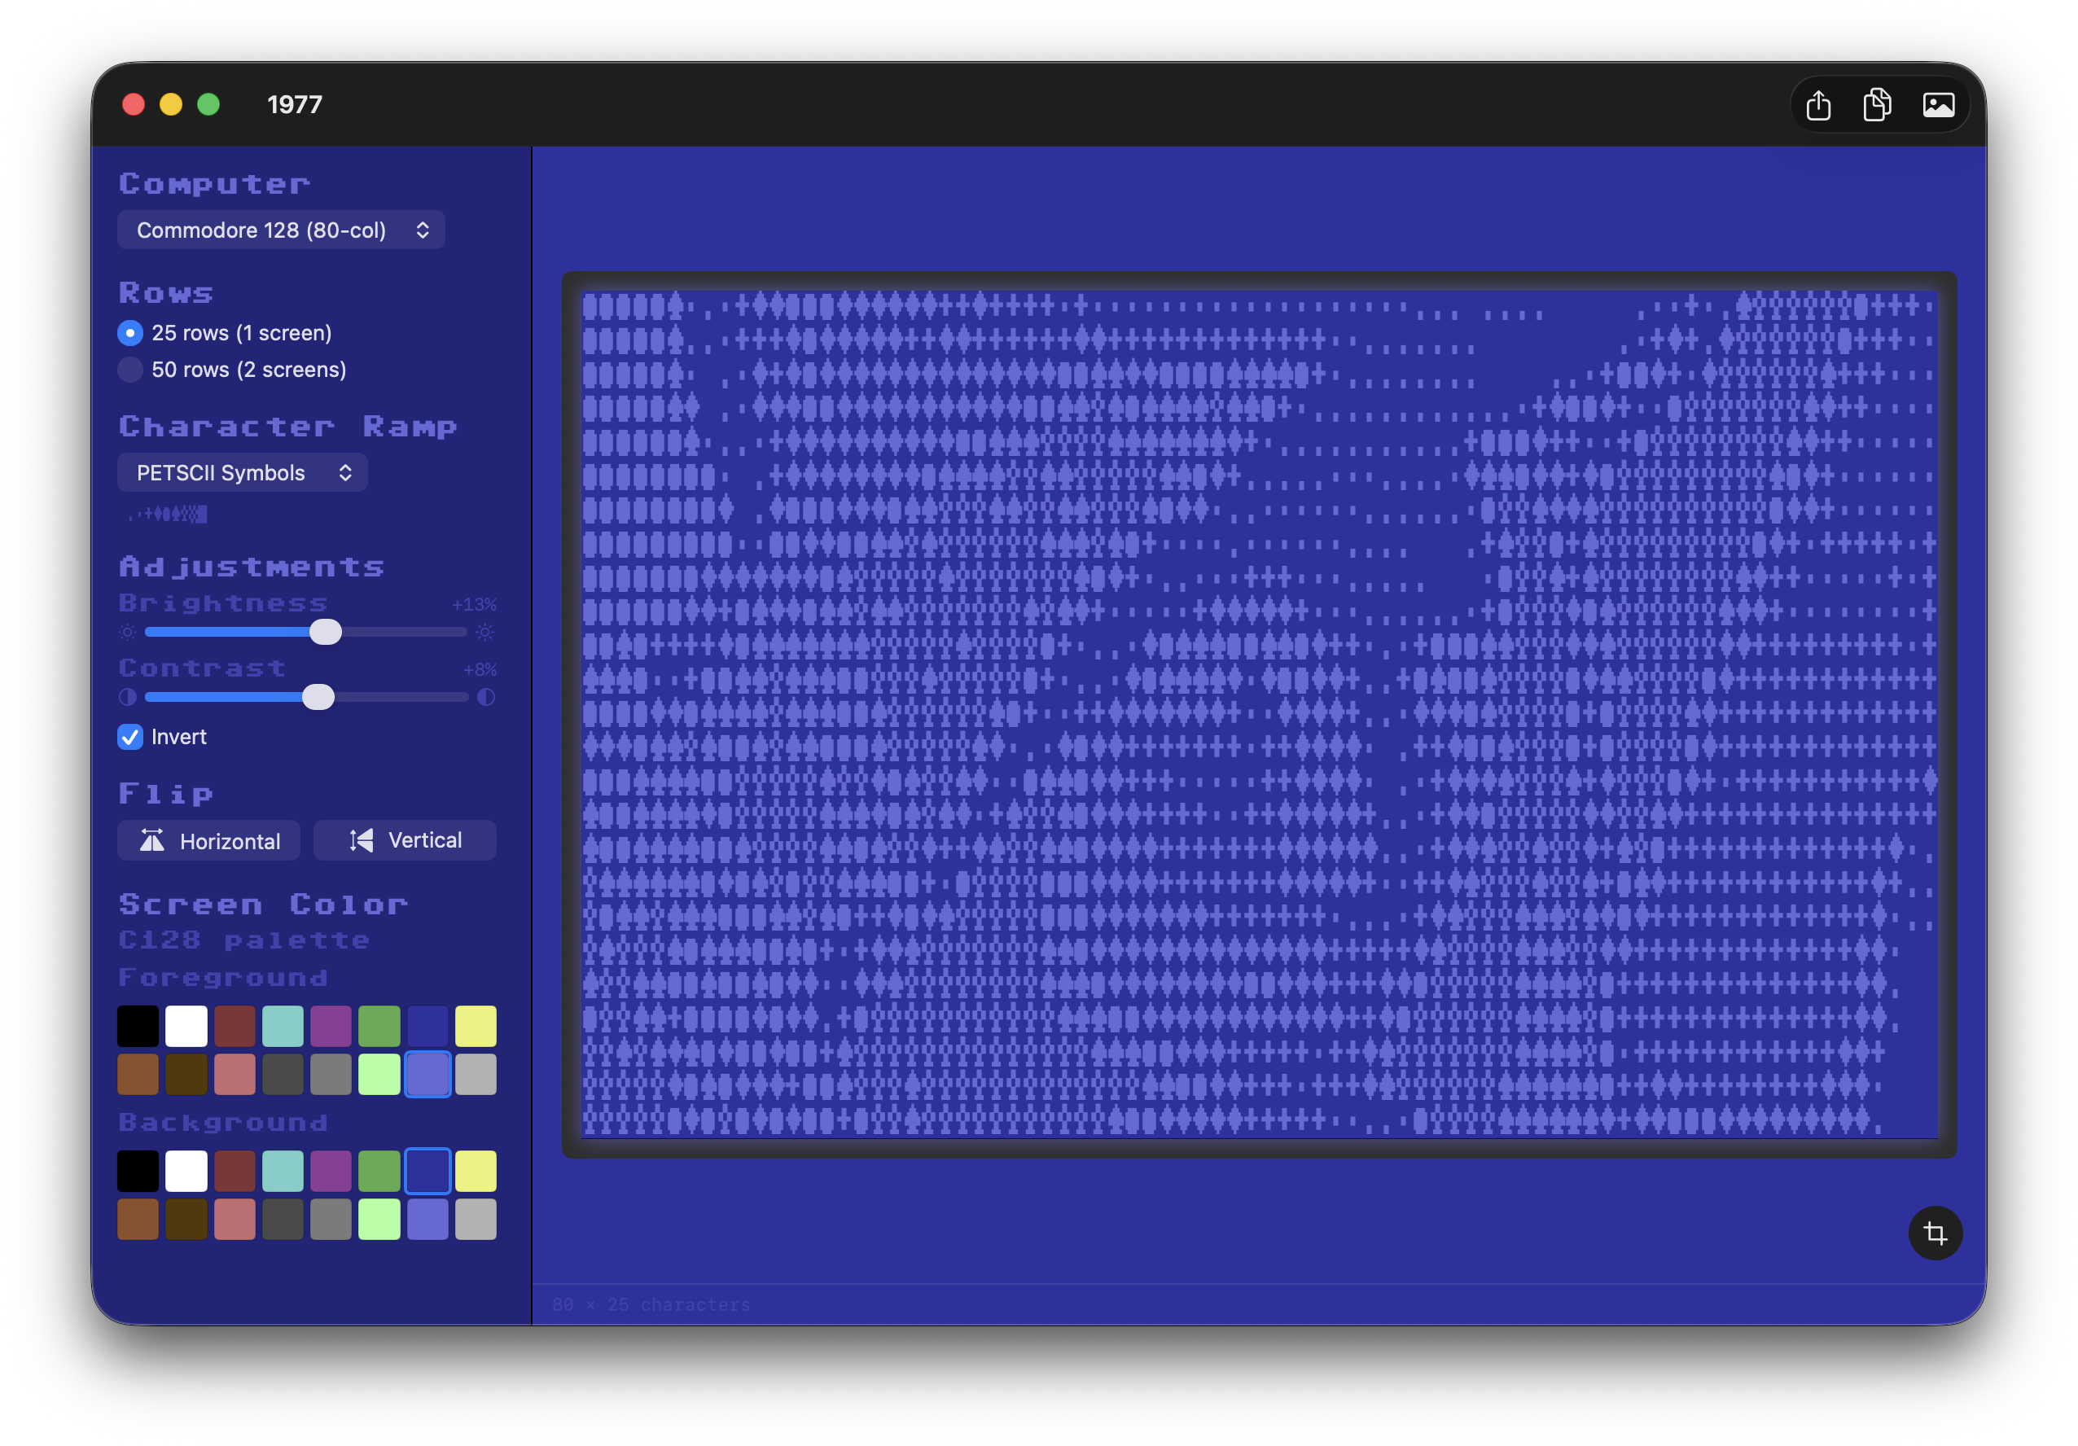Choose light blue background swatch
This screenshot has width=2078, height=1446.
[x=427, y=1219]
